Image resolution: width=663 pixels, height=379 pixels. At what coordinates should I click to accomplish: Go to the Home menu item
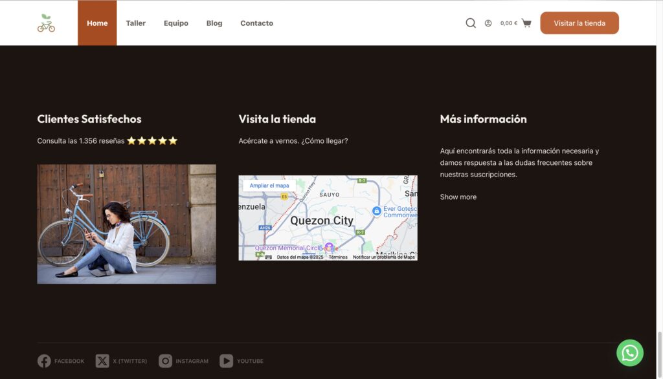(x=97, y=23)
